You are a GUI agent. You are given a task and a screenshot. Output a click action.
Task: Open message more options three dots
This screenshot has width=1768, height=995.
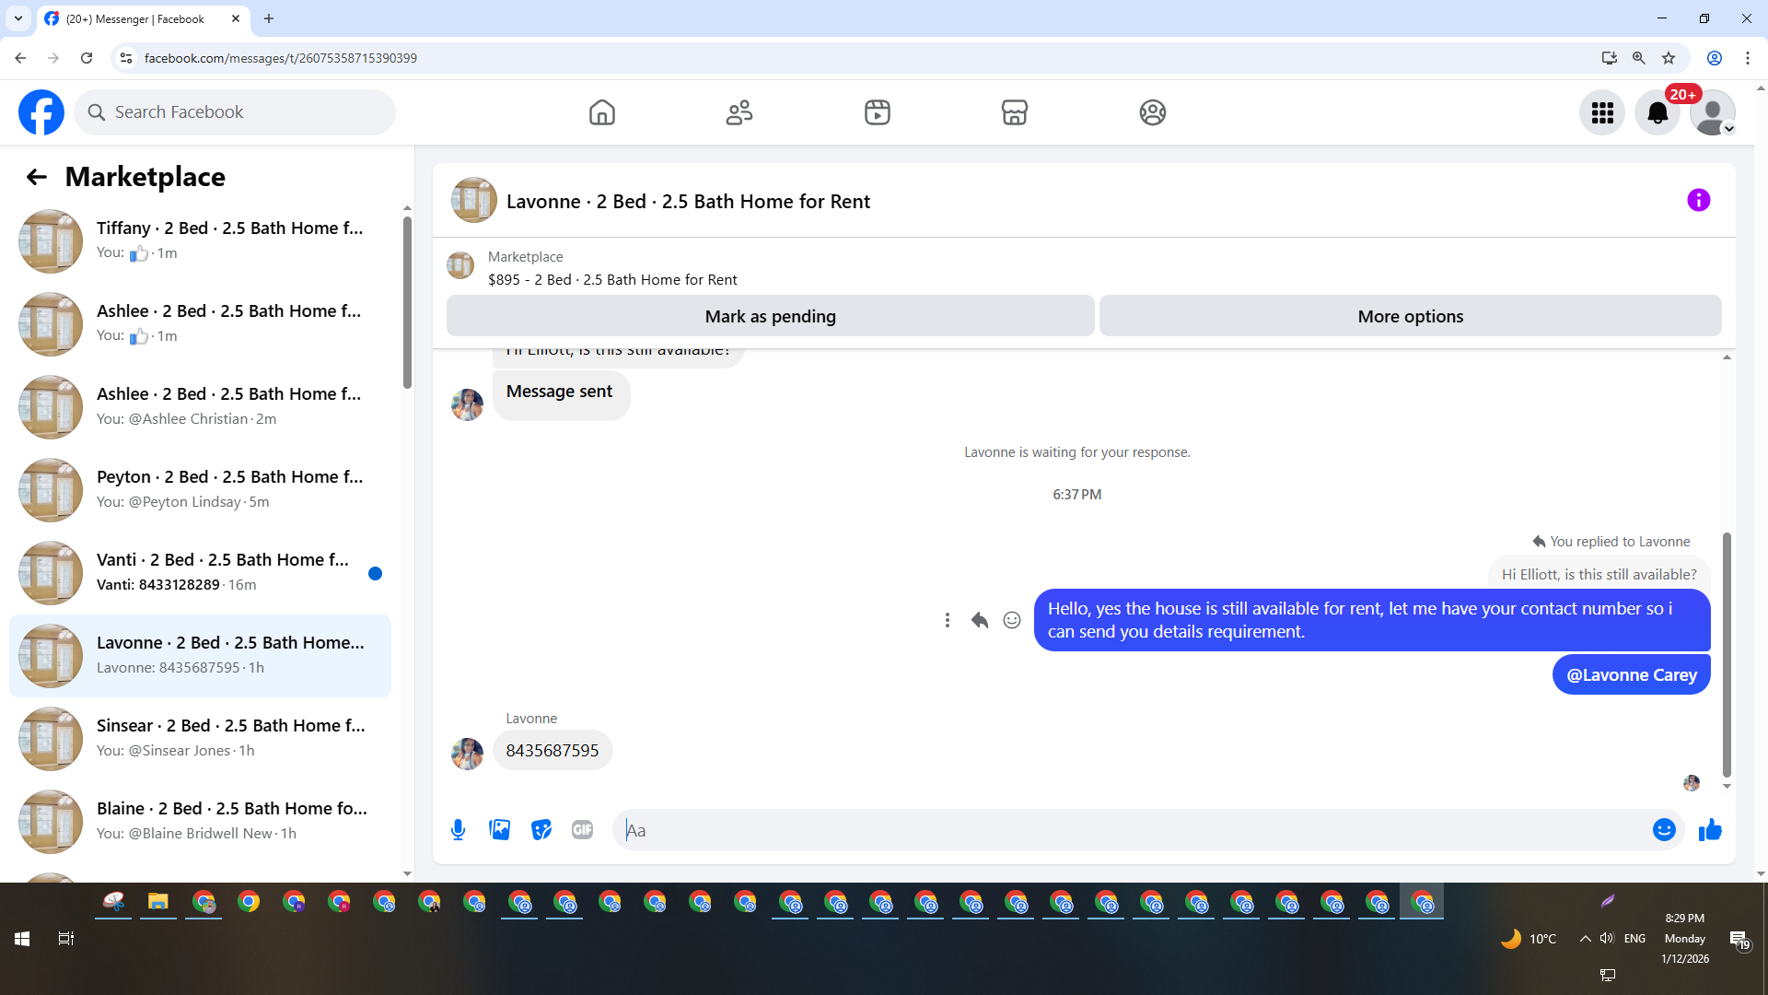pos(947,620)
